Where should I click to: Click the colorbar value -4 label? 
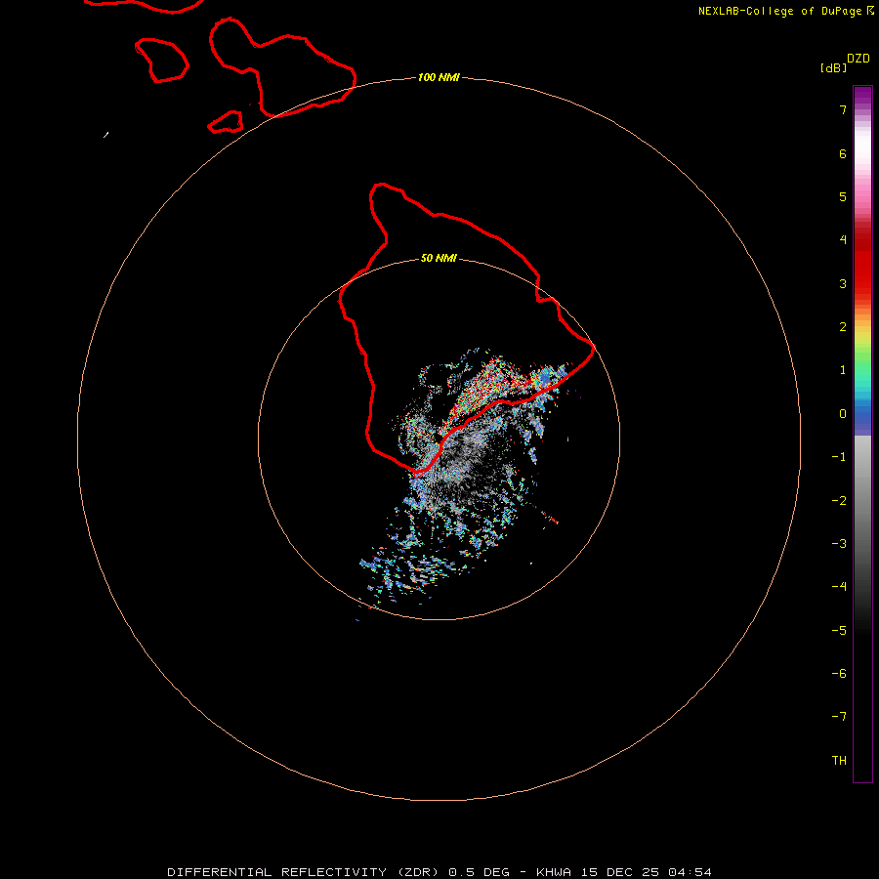pyautogui.click(x=839, y=587)
